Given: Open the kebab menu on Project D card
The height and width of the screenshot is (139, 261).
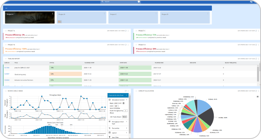Looking at the screenshot, I should coord(207,14).
